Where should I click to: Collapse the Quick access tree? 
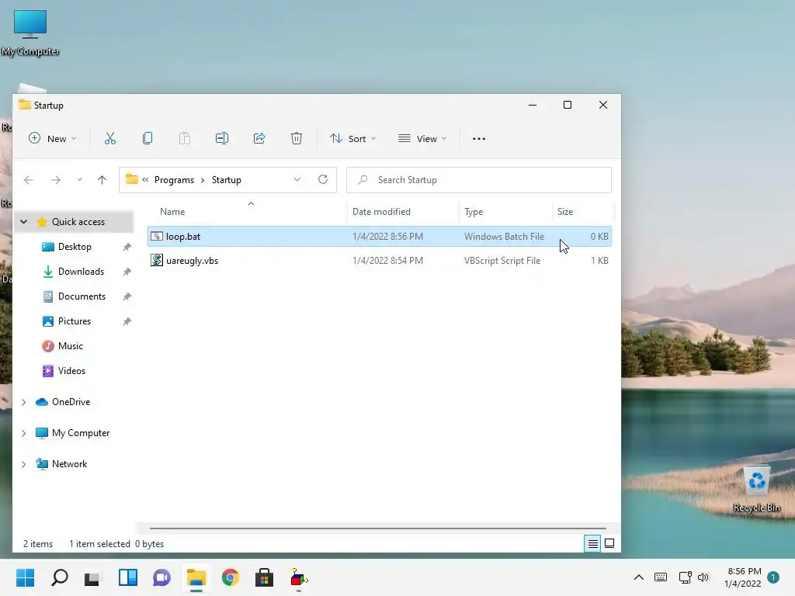pos(24,221)
